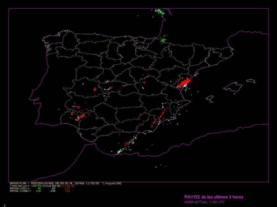Click the red '<11:50:00' time legend entry

click(68, 186)
